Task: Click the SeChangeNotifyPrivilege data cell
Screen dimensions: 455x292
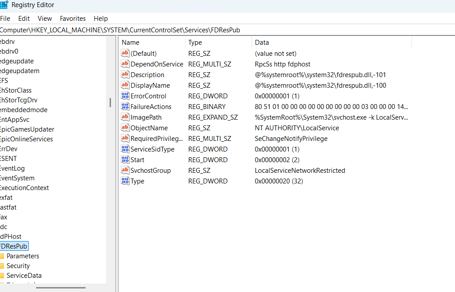Action: [x=291, y=139]
